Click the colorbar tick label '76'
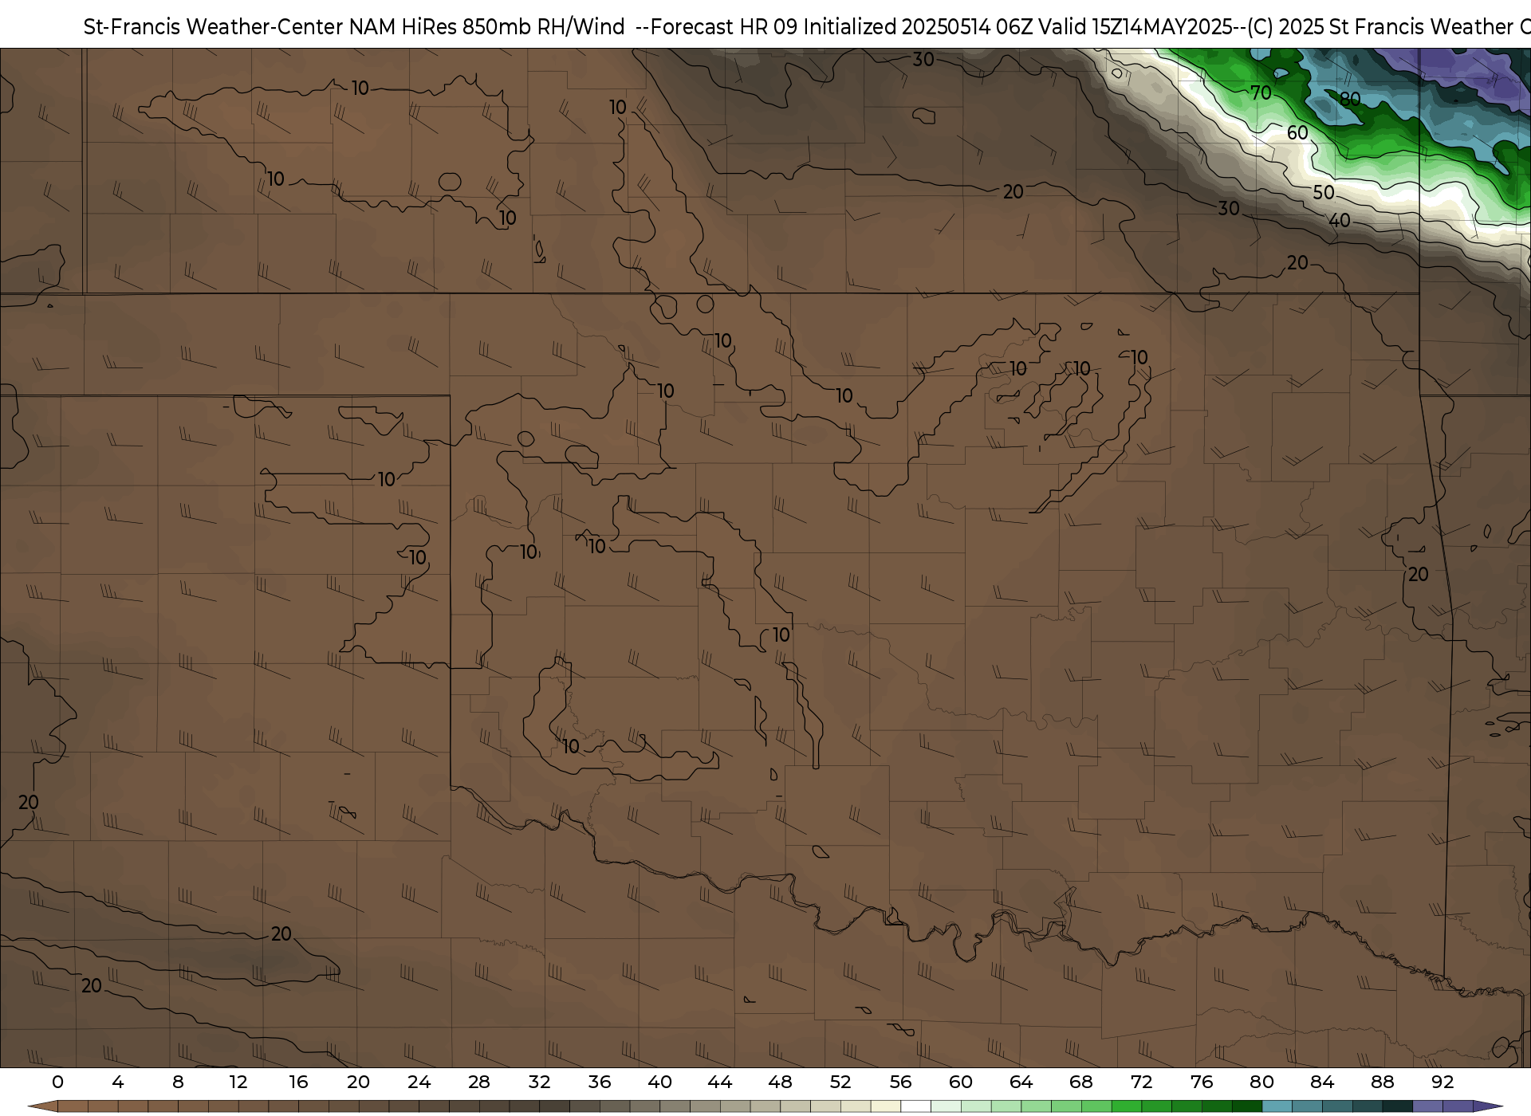The height and width of the screenshot is (1116, 1531). pos(1202,1082)
